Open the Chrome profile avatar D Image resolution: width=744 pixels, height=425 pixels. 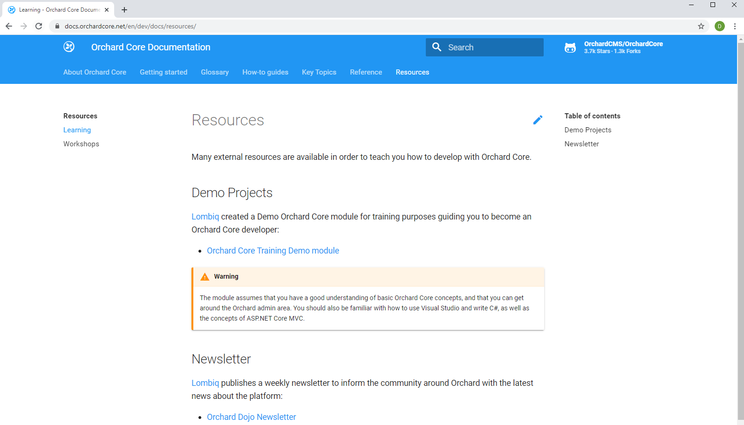click(720, 26)
